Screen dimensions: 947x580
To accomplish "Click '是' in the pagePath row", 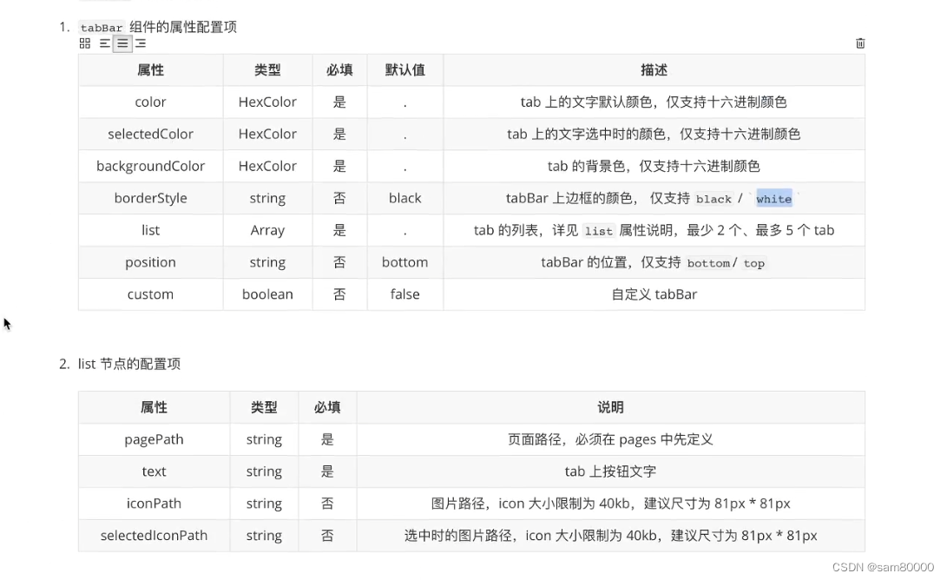I will [x=327, y=439].
